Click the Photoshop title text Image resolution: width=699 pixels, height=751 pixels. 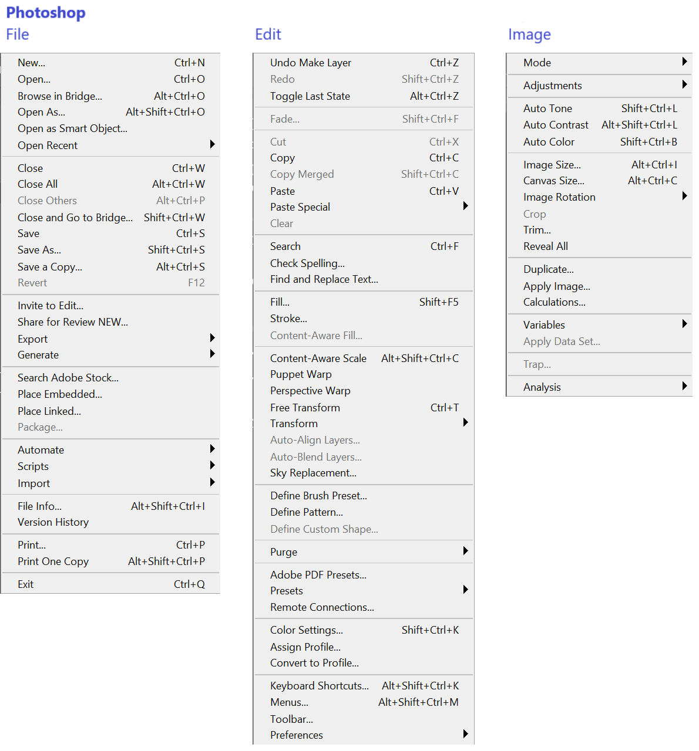point(46,12)
